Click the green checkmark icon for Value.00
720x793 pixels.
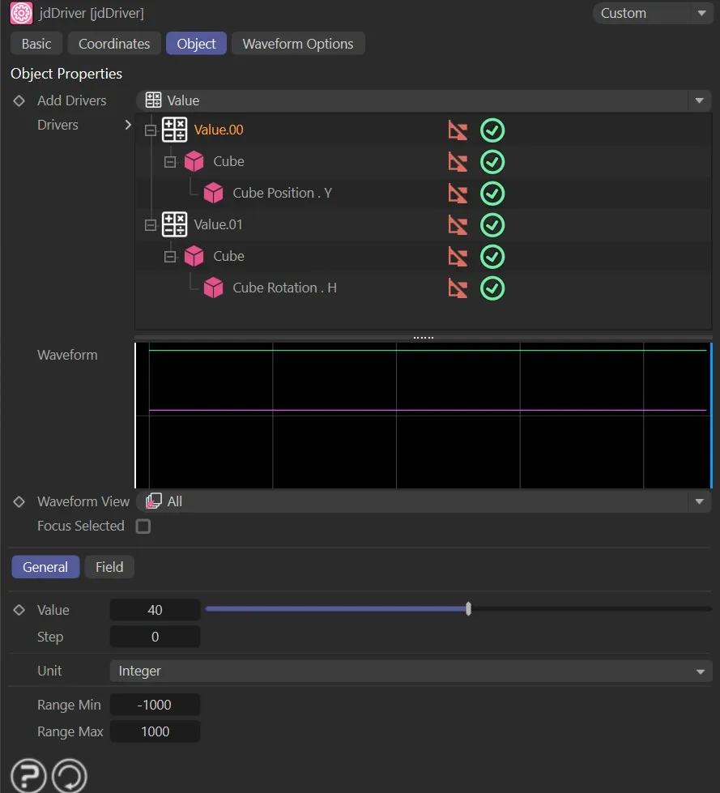pos(492,130)
